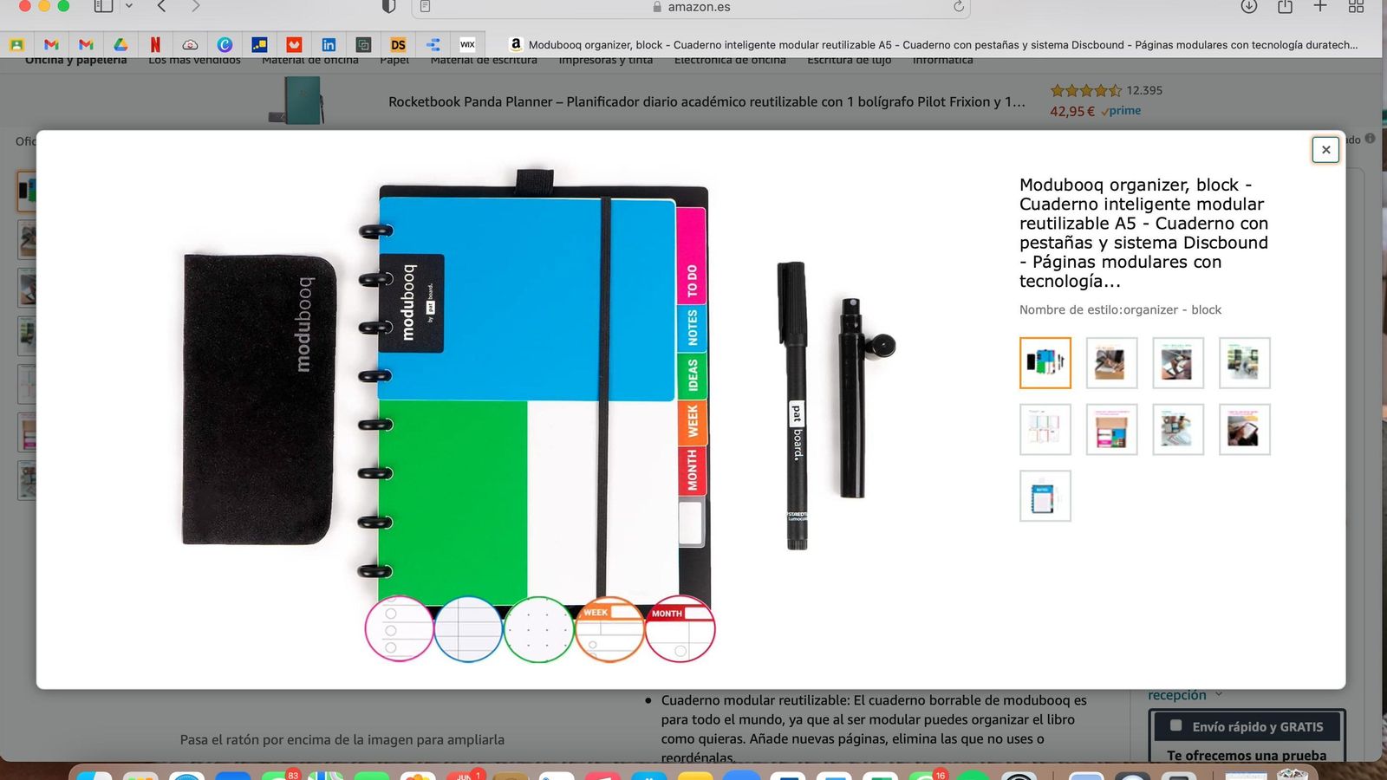Open a new tab with the plus icon
Viewport: 1387px width, 780px height.
(x=1319, y=7)
